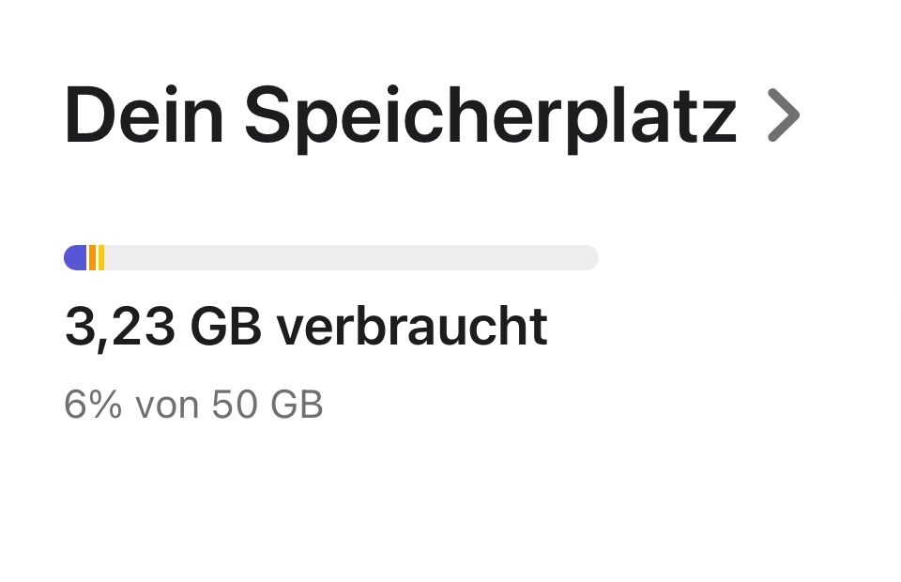Tap the "6%" percentage value

coord(93,405)
